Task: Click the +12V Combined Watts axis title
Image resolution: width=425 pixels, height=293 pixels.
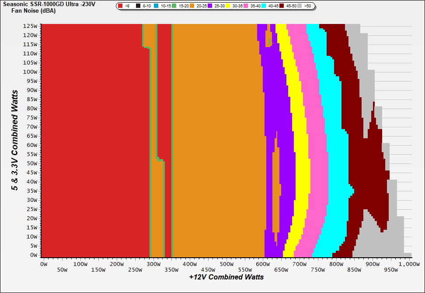Action: [x=226, y=277]
